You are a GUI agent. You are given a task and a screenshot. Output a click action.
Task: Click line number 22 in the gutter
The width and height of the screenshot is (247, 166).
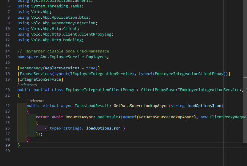[x=7, y=106]
